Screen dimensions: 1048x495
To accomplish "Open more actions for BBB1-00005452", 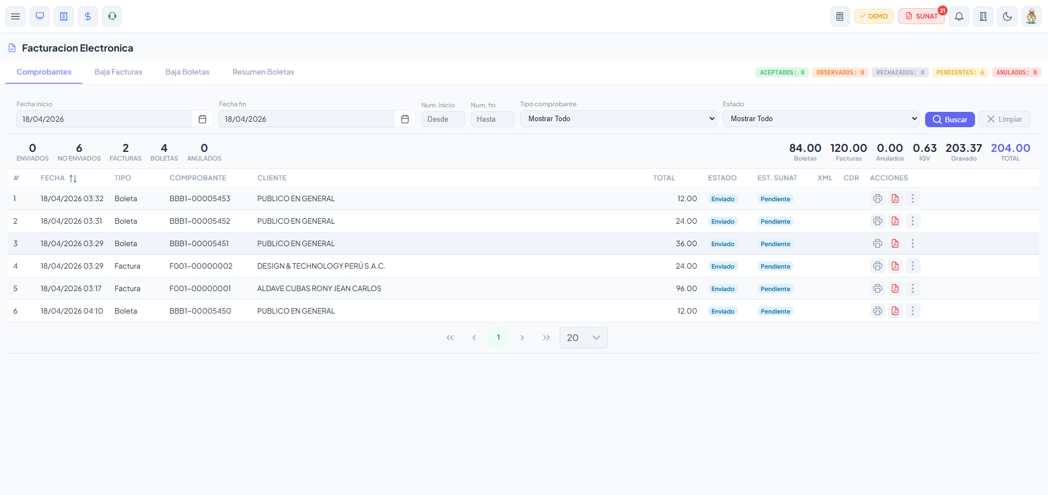I will click(913, 221).
